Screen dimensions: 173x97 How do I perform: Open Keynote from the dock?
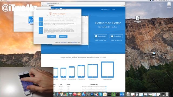(70, 94)
